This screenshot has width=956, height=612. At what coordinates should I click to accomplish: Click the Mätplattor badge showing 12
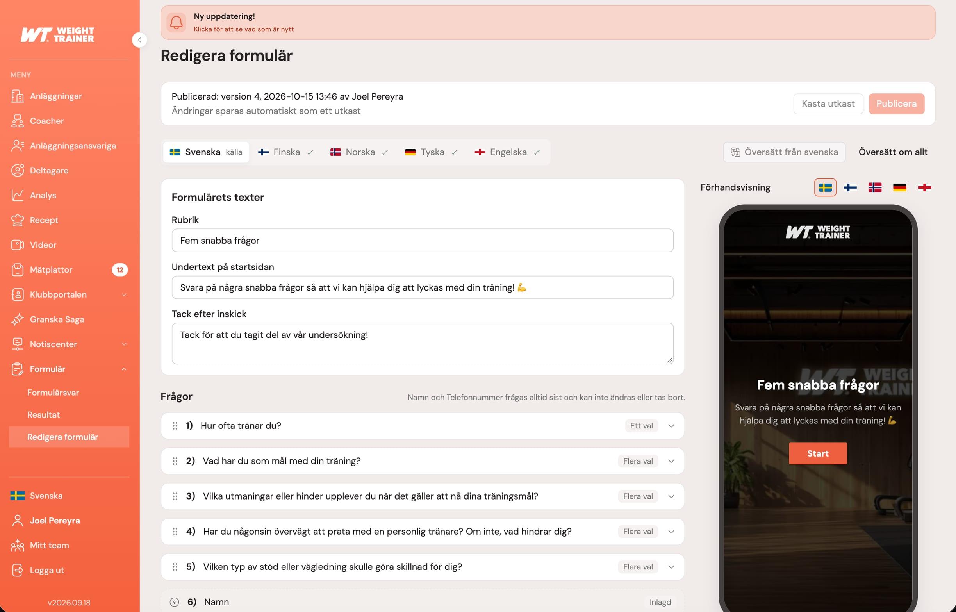pyautogui.click(x=119, y=270)
